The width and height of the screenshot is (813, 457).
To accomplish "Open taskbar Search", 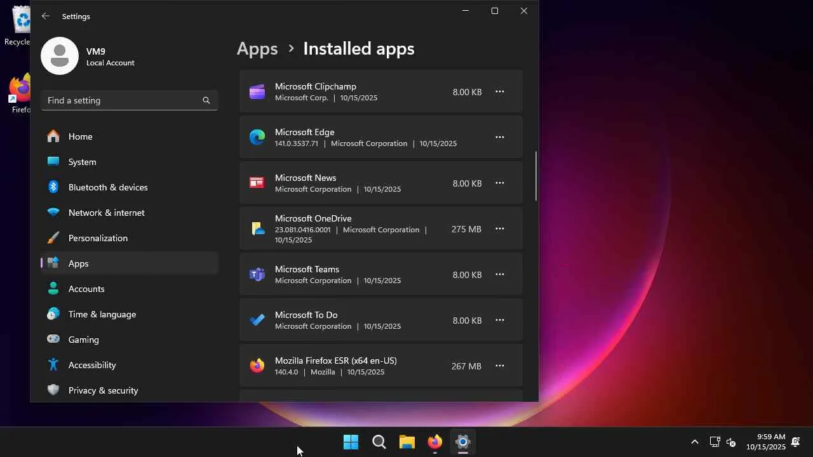I will click(379, 442).
